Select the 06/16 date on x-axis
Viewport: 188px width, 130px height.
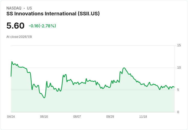click(x=44, y=117)
